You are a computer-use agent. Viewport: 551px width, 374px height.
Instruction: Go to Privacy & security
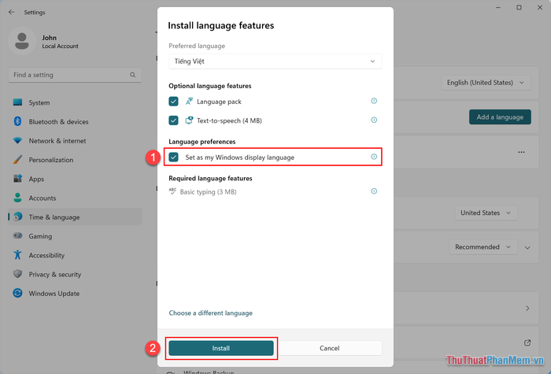(75, 274)
